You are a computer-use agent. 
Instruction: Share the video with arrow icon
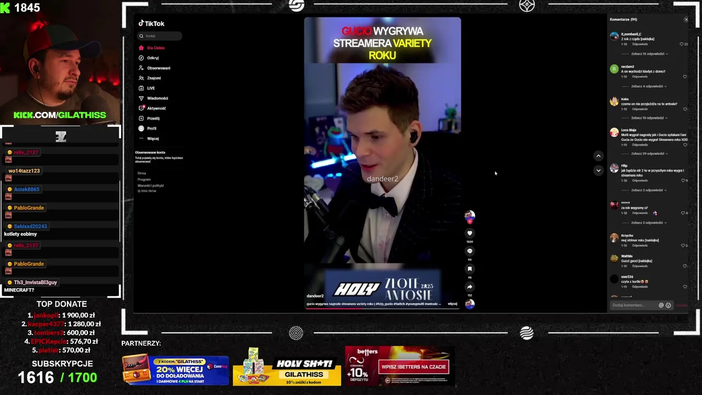click(x=469, y=287)
